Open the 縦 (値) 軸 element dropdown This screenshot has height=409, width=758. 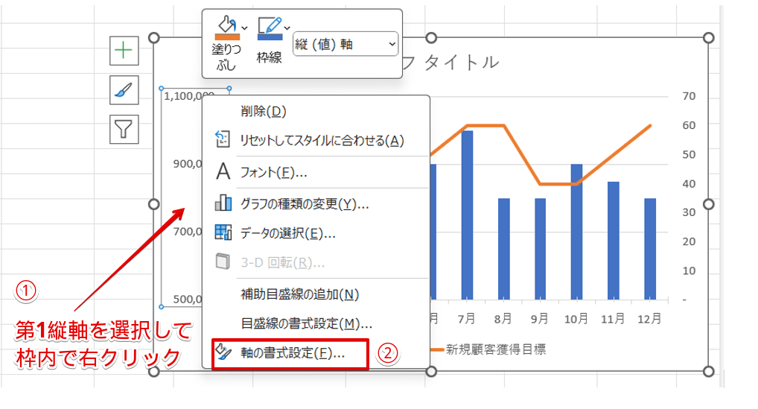click(x=345, y=44)
